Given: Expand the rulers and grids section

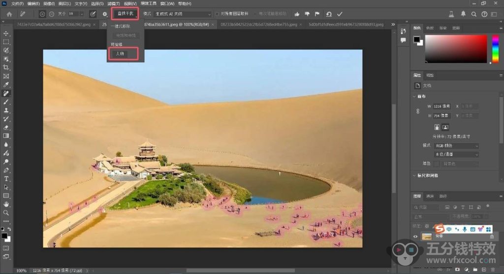Looking at the screenshot, I should tap(414, 175).
